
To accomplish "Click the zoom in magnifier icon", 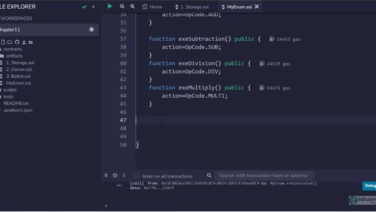I will 132,6.
